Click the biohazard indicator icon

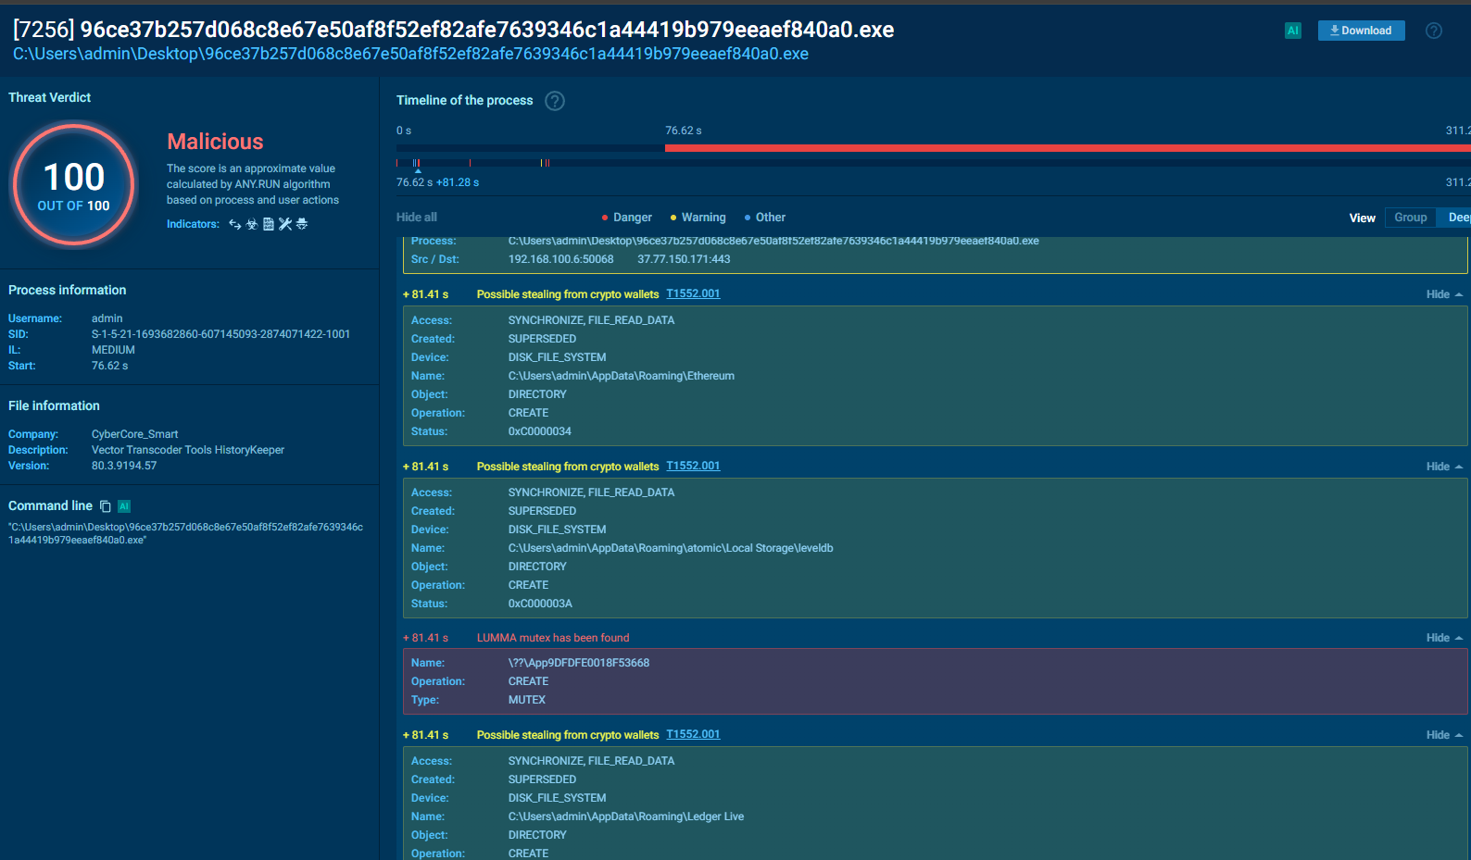click(252, 224)
